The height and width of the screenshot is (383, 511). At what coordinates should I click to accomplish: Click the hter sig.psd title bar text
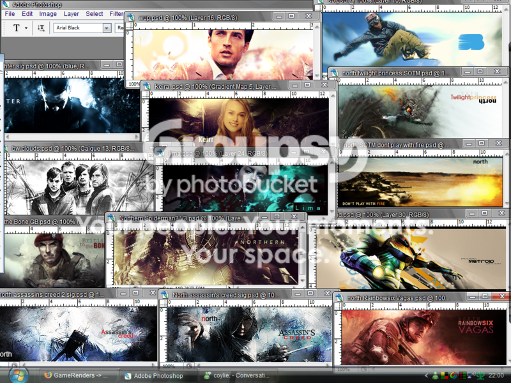(47, 66)
